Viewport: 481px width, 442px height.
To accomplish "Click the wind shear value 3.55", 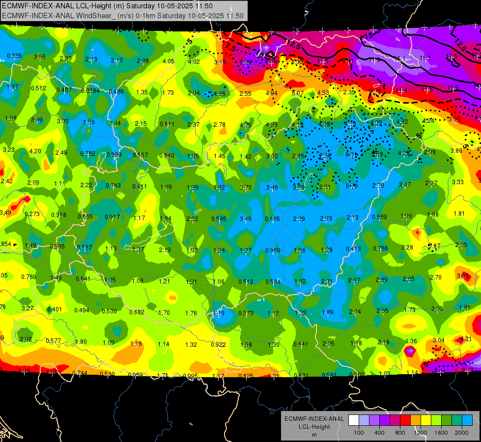I will point(40,57).
